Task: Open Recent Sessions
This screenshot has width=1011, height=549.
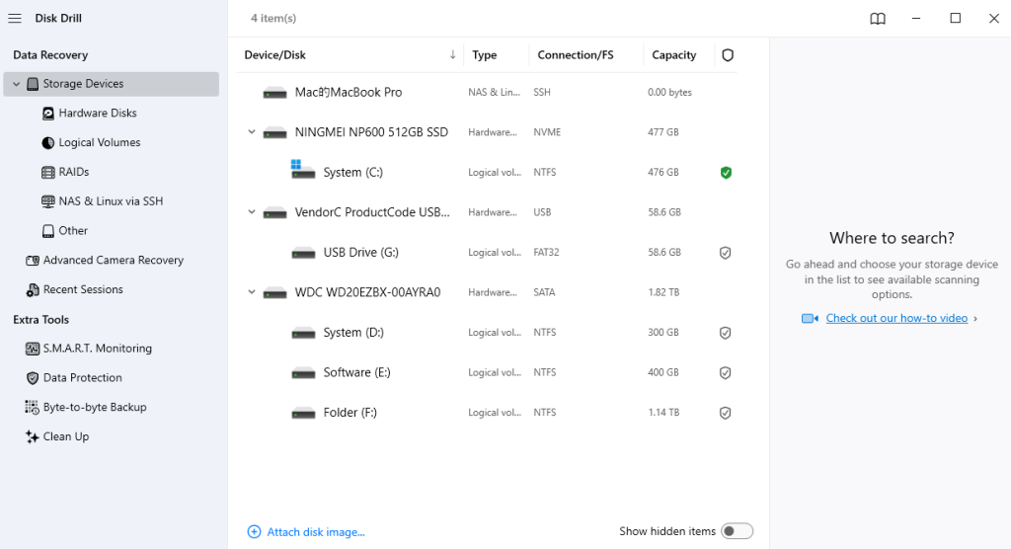Action: [x=83, y=289]
